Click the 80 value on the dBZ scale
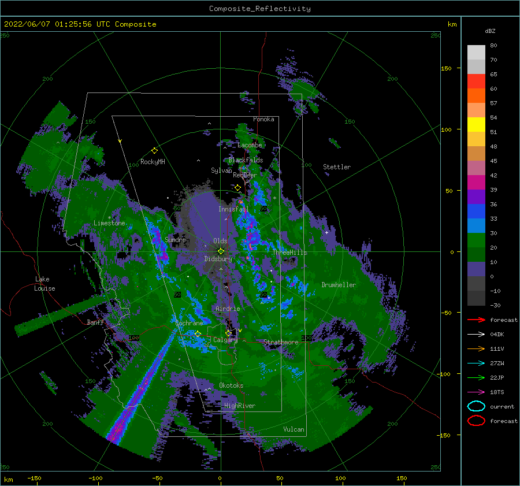This screenshot has width=520, height=486. (x=493, y=46)
